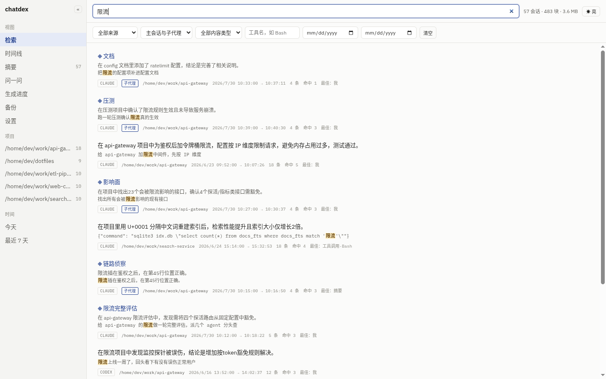This screenshot has height=379, width=606.
Task: Open the 链路侦察 result title
Action: (114, 264)
